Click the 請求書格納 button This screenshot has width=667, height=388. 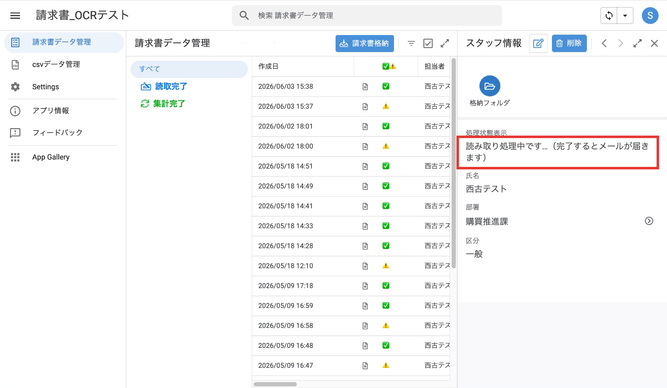[365, 43]
